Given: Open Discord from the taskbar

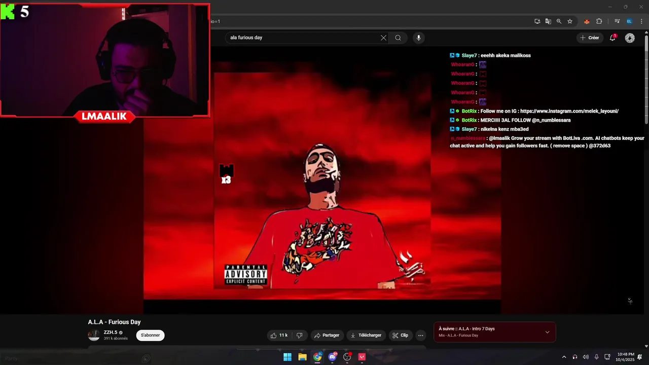Looking at the screenshot, I should pos(332,357).
